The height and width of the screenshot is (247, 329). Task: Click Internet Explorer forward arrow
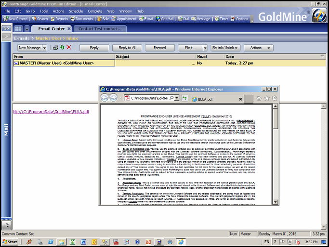point(114,98)
